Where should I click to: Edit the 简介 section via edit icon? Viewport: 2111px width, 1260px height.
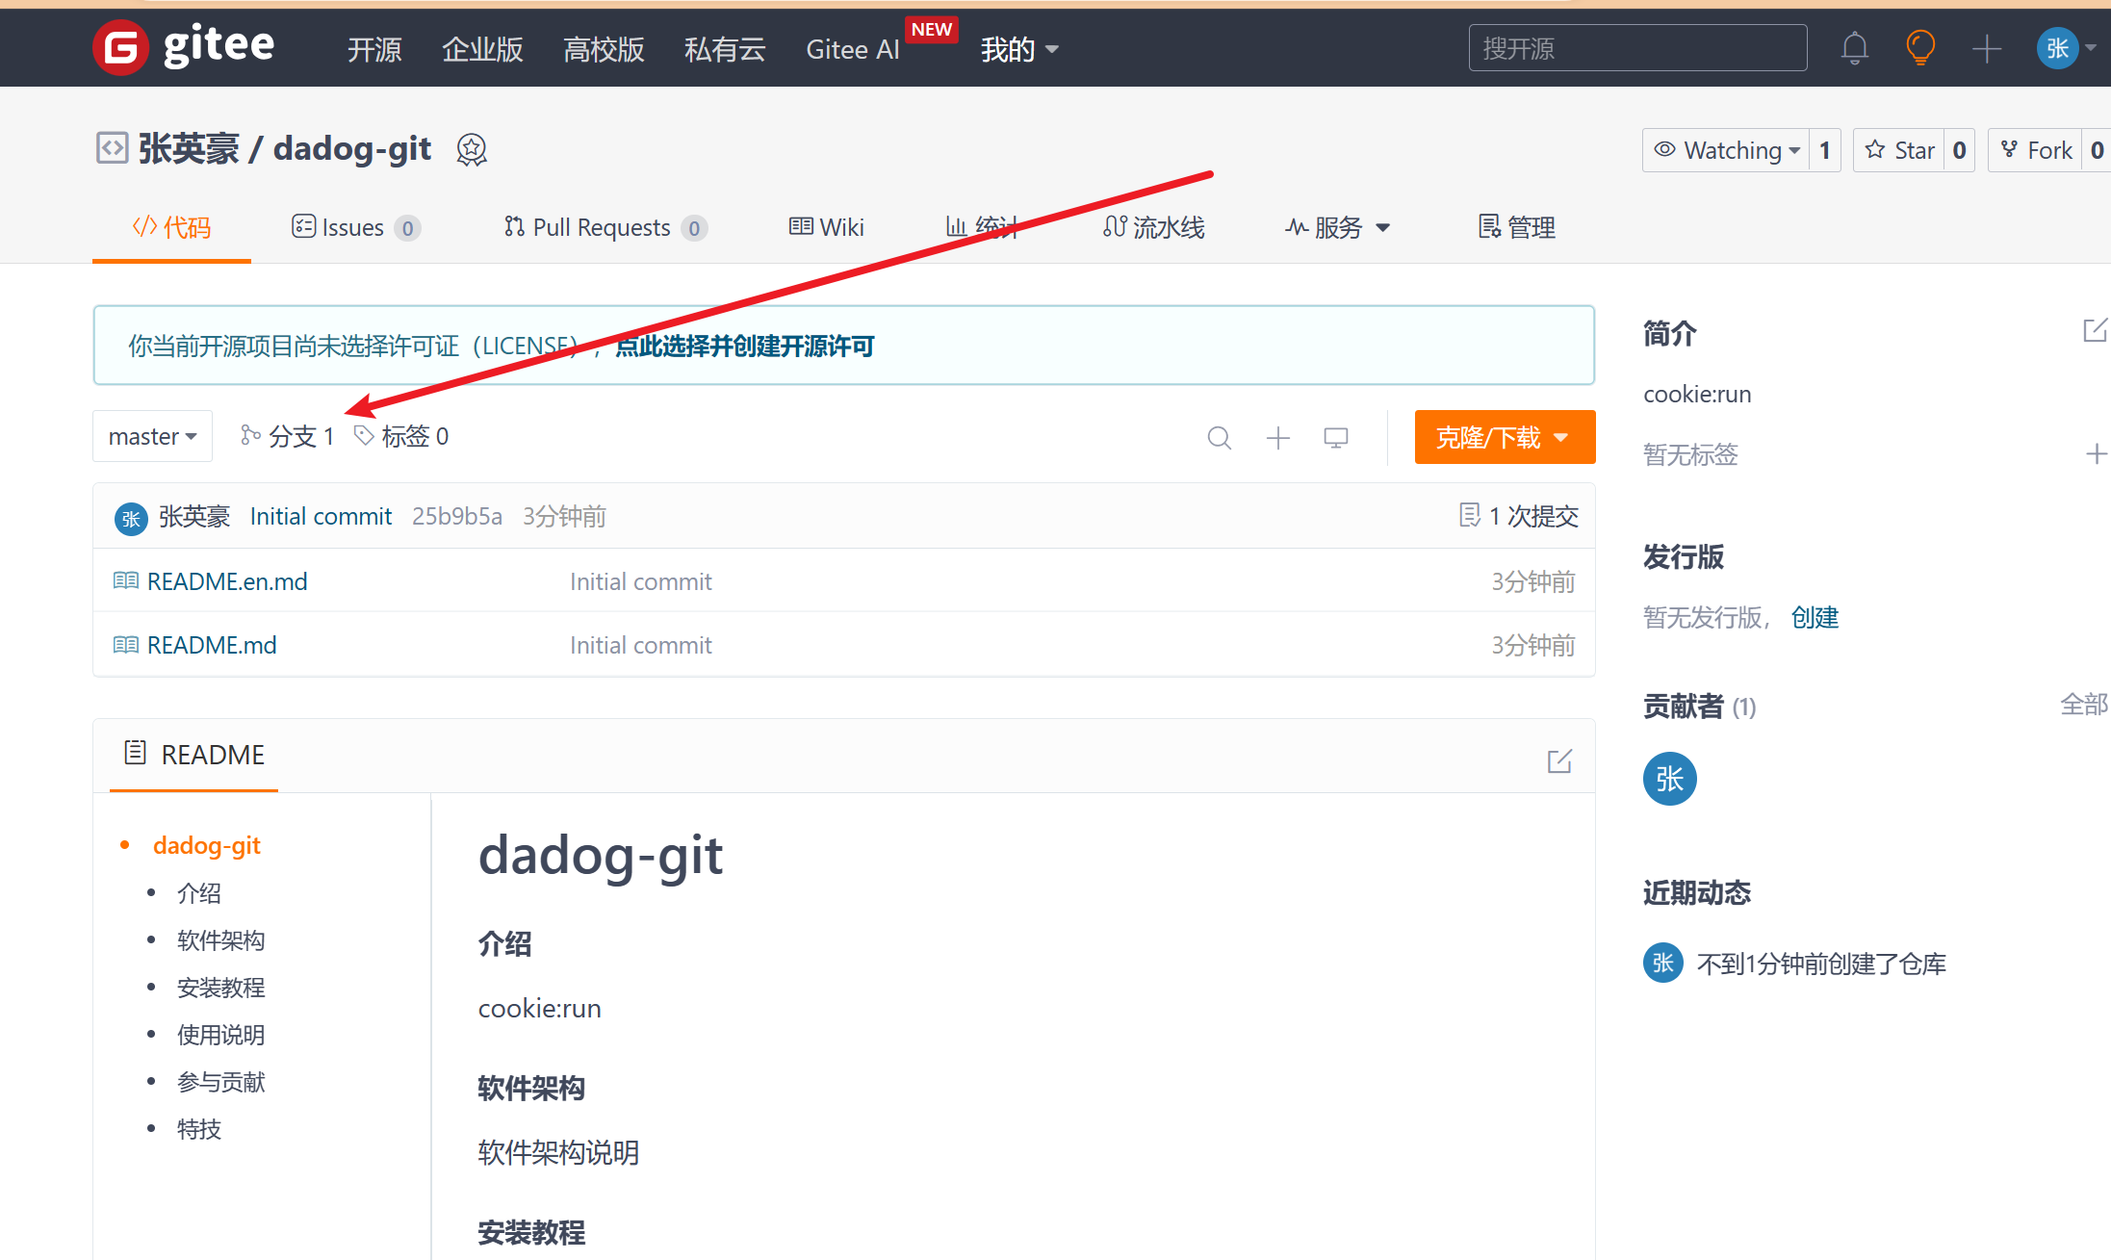click(x=2095, y=331)
